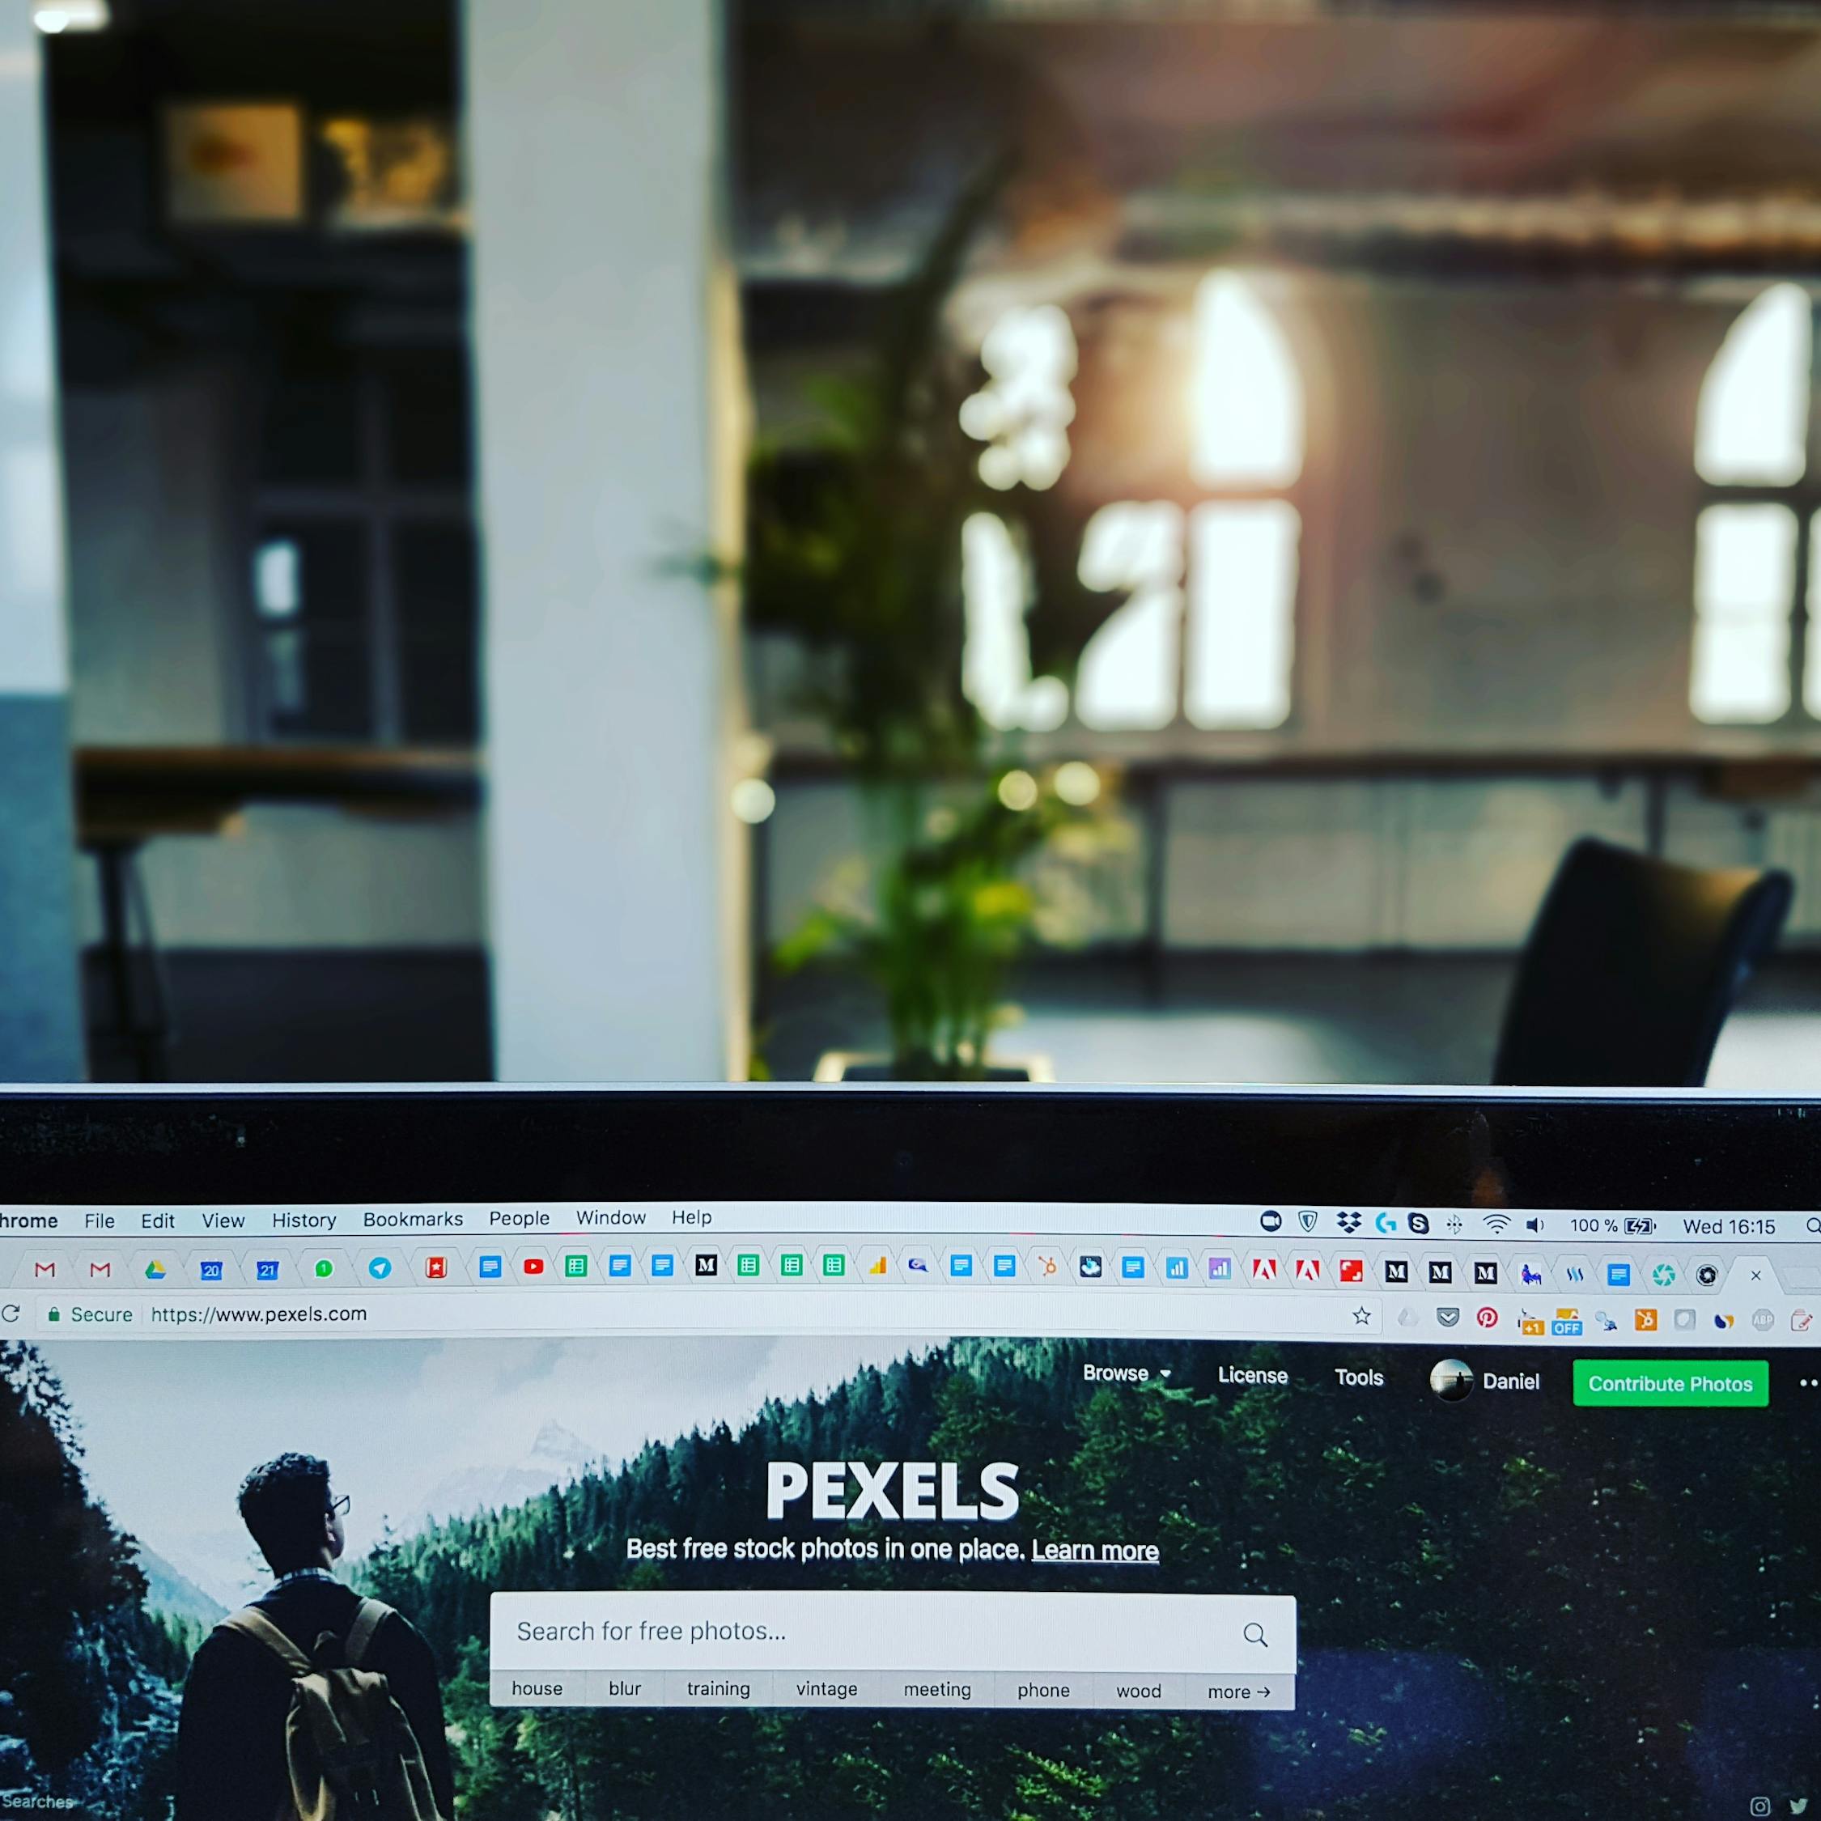1821x1821 pixels.
Task: Click the browser History menu item
Action: pyautogui.click(x=303, y=1219)
